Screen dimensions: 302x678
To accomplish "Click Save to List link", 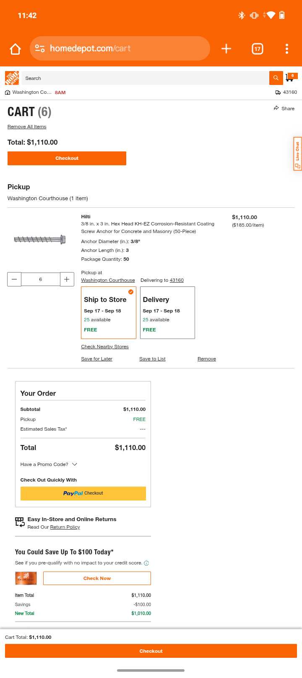I will (x=152, y=359).
